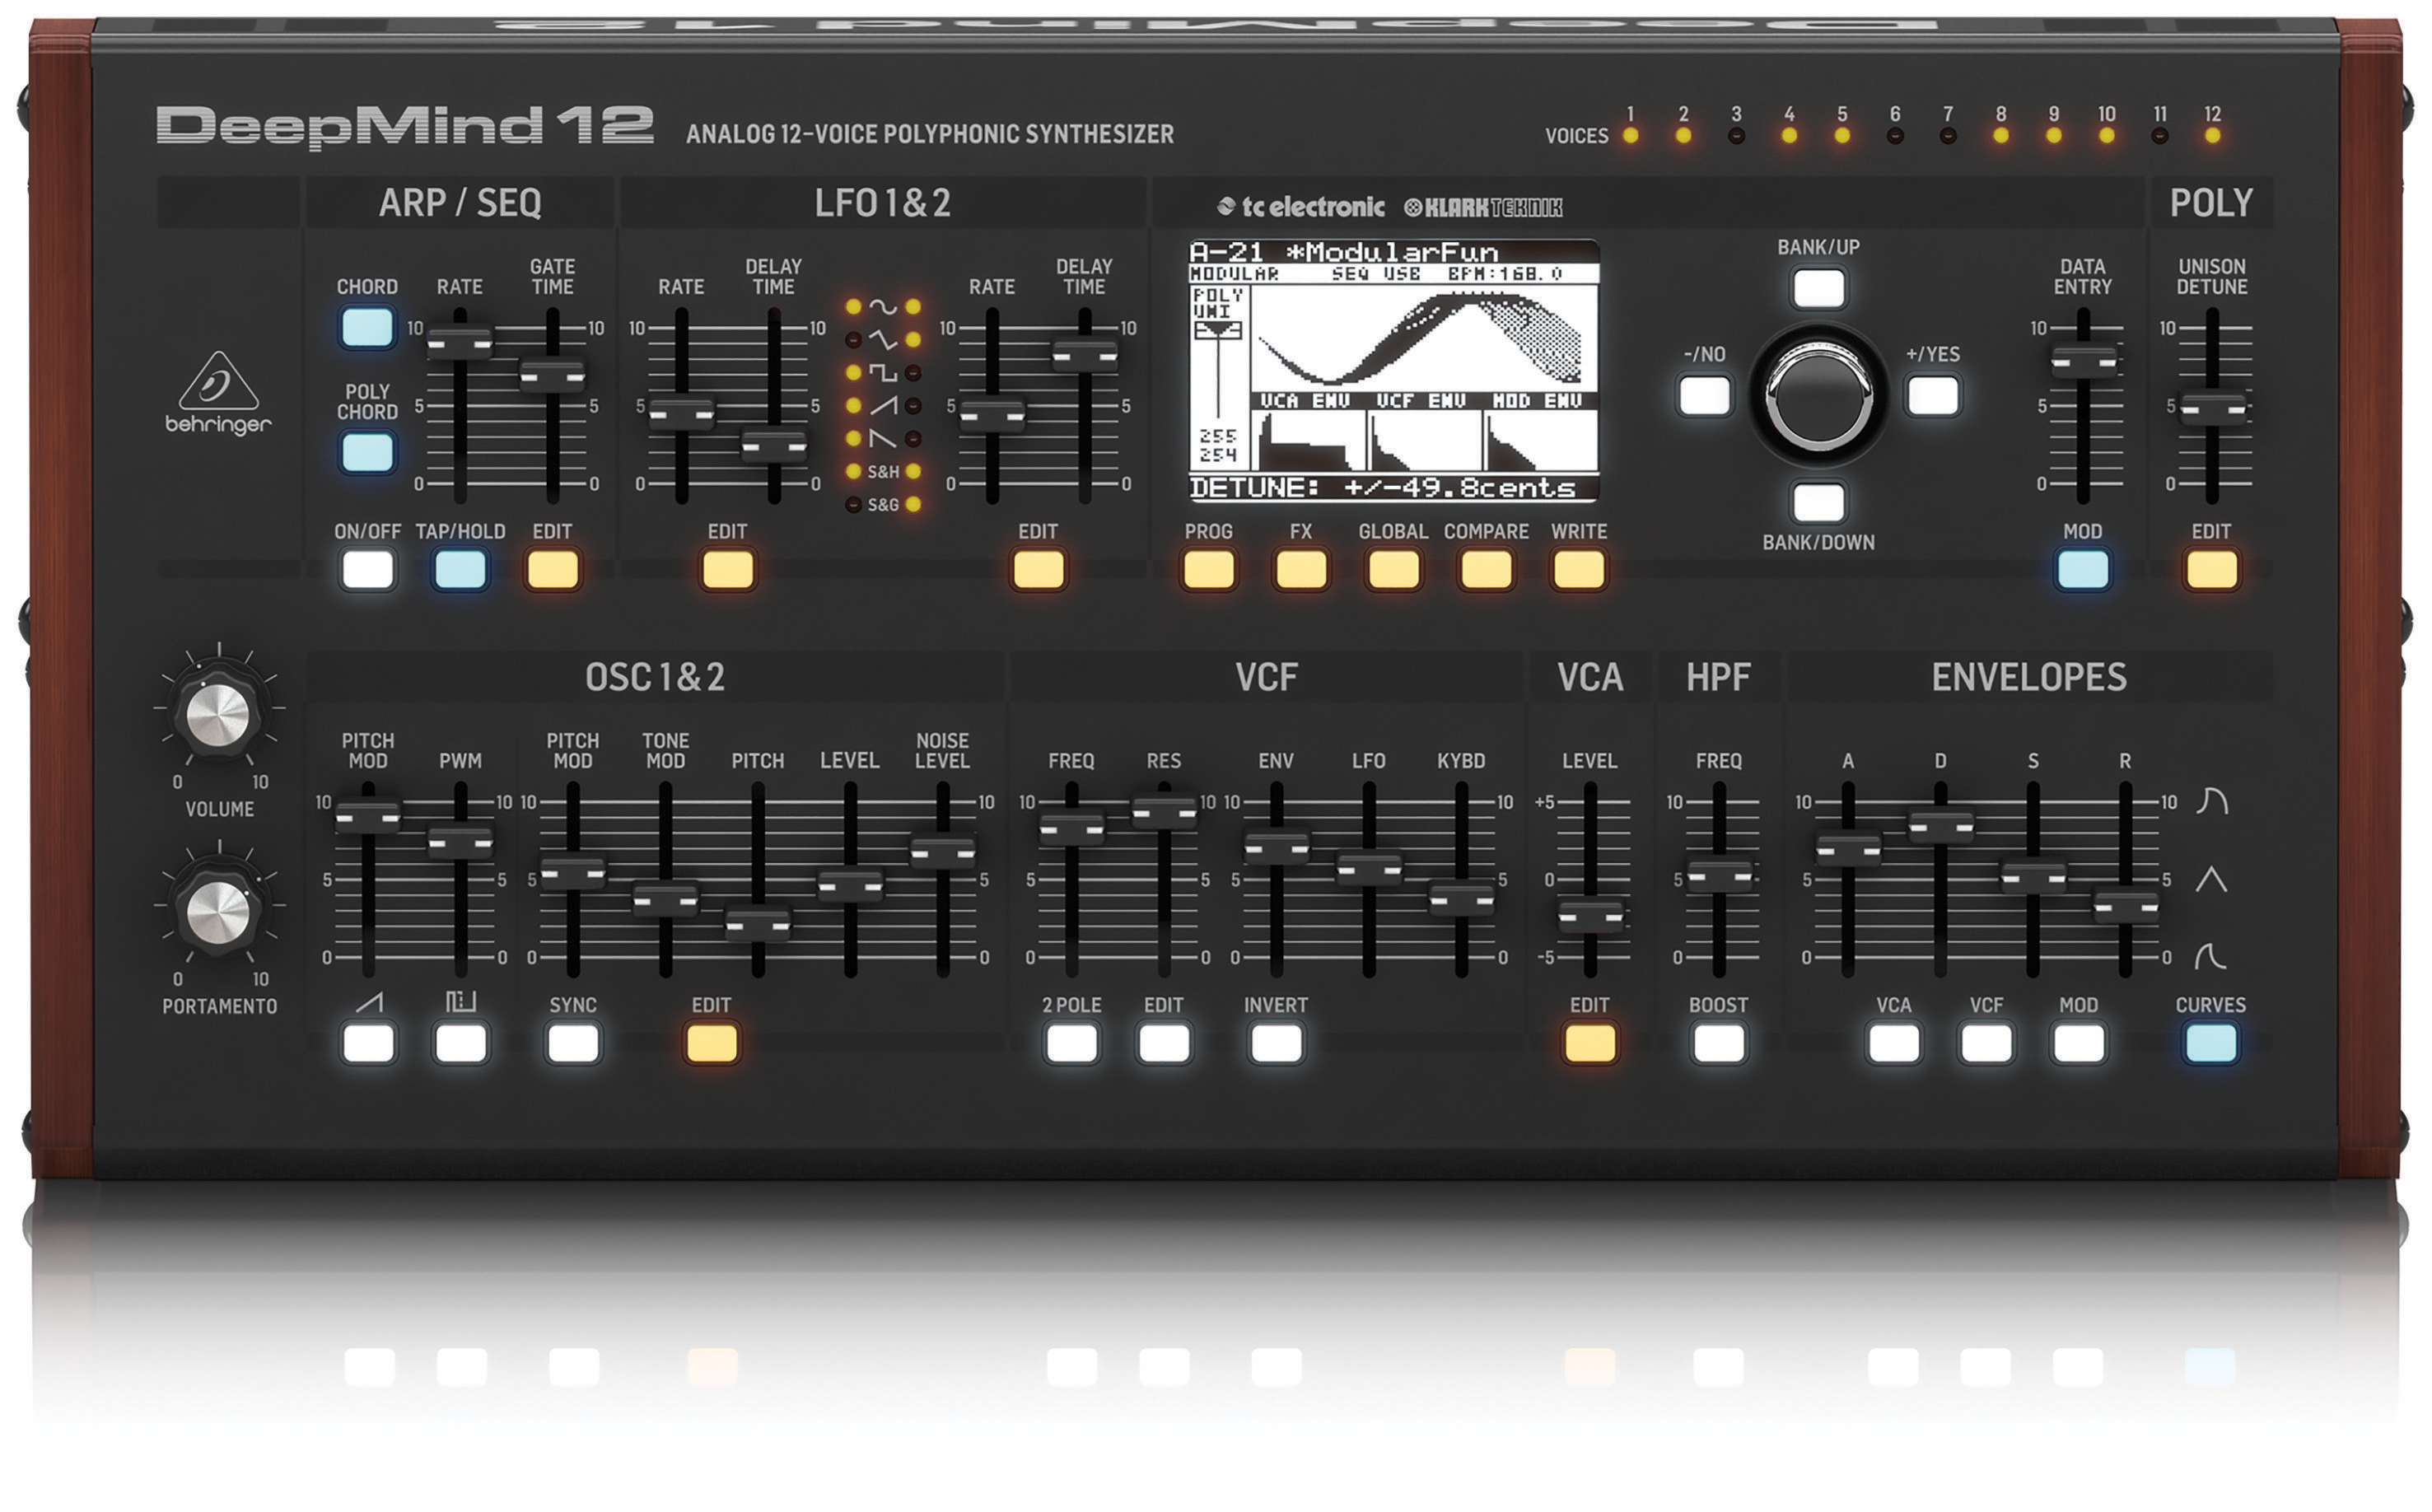Click voice 12 LED indicator

[x=2212, y=135]
